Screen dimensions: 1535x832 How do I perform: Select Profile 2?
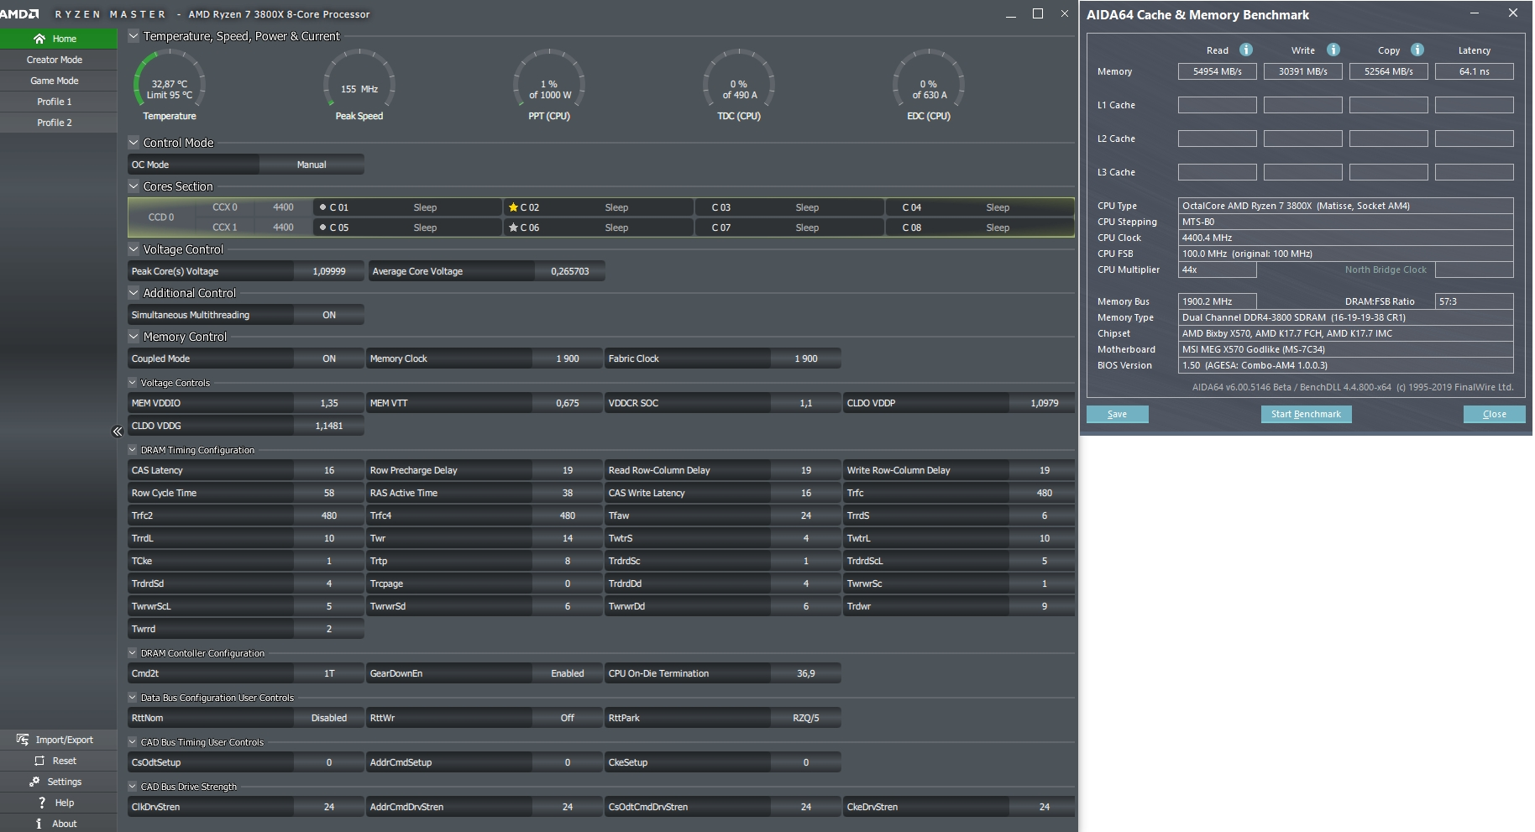tap(59, 123)
